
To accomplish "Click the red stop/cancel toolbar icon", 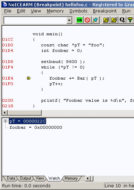I will (x=87, y=20).
